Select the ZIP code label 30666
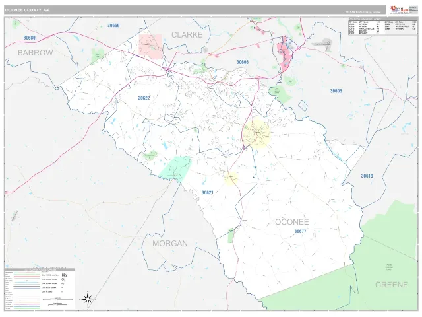 click(x=113, y=26)
